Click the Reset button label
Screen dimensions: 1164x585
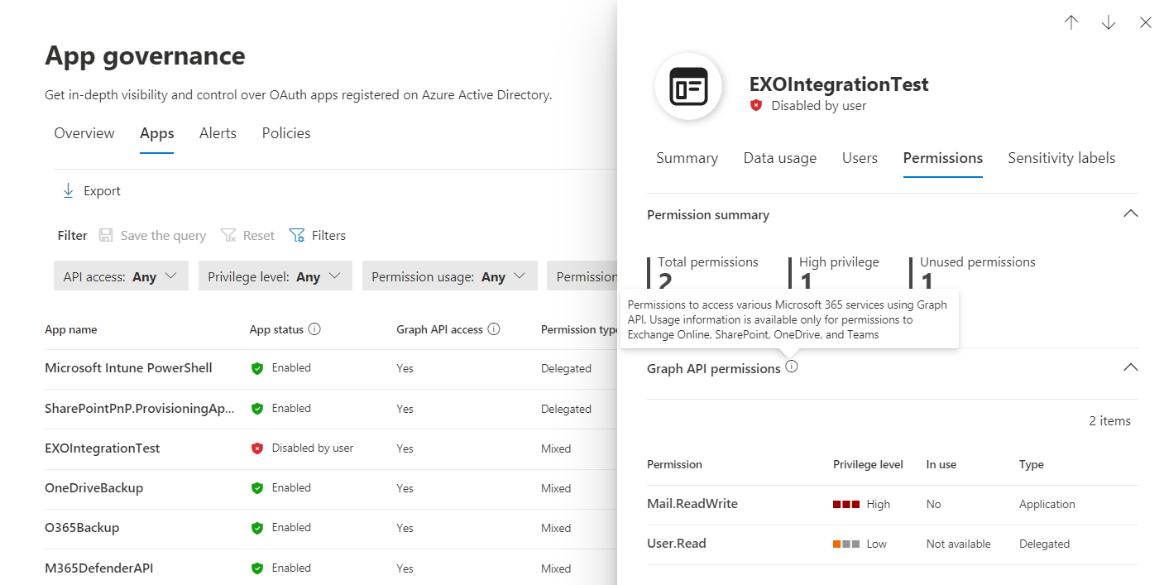pos(259,236)
